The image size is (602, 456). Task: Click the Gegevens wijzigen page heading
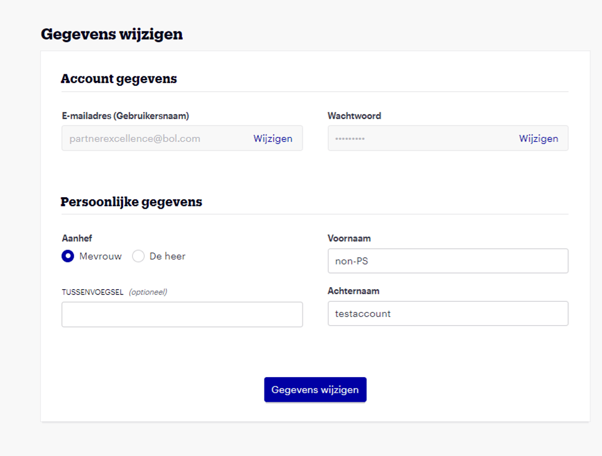pos(112,34)
